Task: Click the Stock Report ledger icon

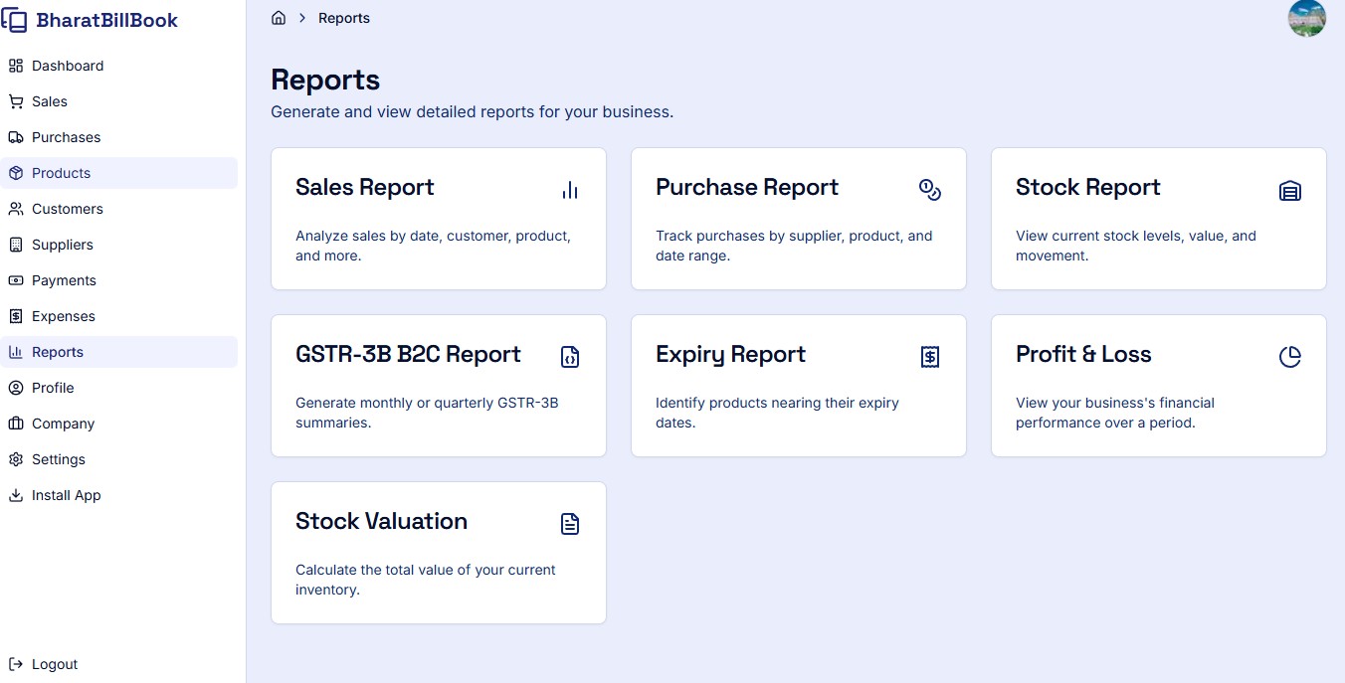Action: 1290,190
